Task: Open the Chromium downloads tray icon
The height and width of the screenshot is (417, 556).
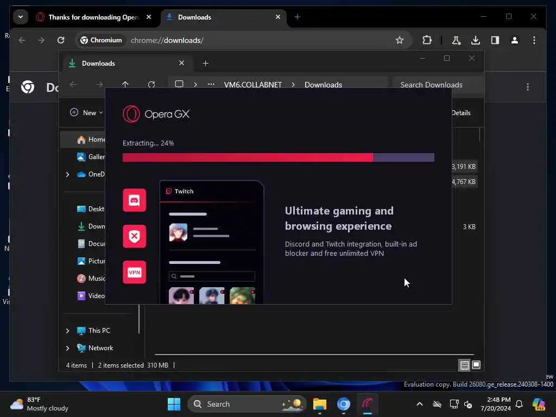Action: (476, 40)
